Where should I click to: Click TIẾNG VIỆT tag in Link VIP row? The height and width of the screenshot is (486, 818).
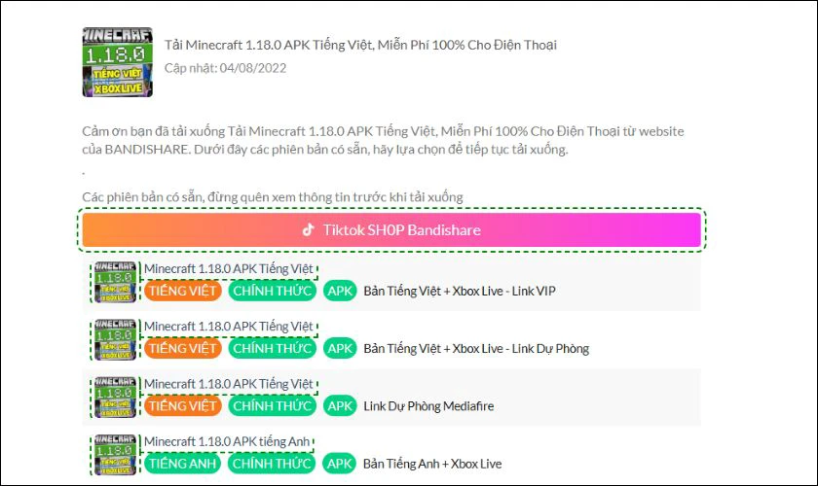pyautogui.click(x=183, y=291)
